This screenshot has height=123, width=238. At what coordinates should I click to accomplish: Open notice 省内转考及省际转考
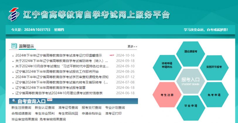coord(62,82)
